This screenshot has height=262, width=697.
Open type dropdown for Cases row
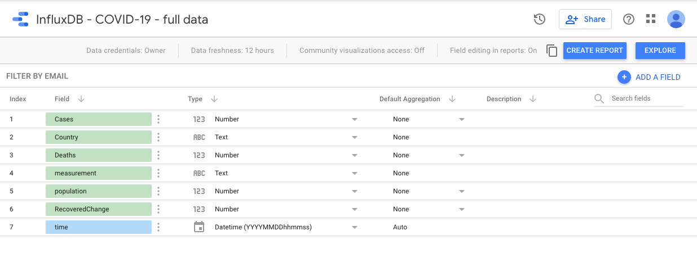pyautogui.click(x=355, y=119)
